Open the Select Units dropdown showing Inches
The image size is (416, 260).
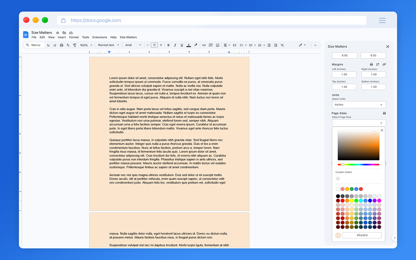(x=358, y=105)
